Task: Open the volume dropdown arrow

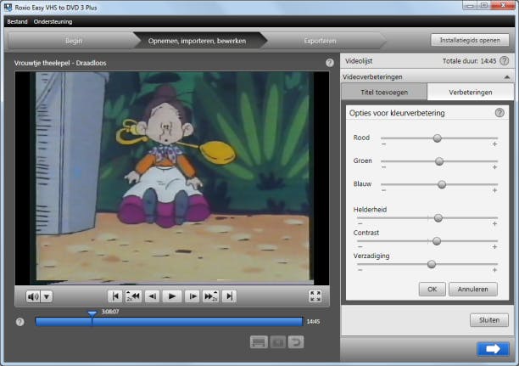Action: click(47, 296)
